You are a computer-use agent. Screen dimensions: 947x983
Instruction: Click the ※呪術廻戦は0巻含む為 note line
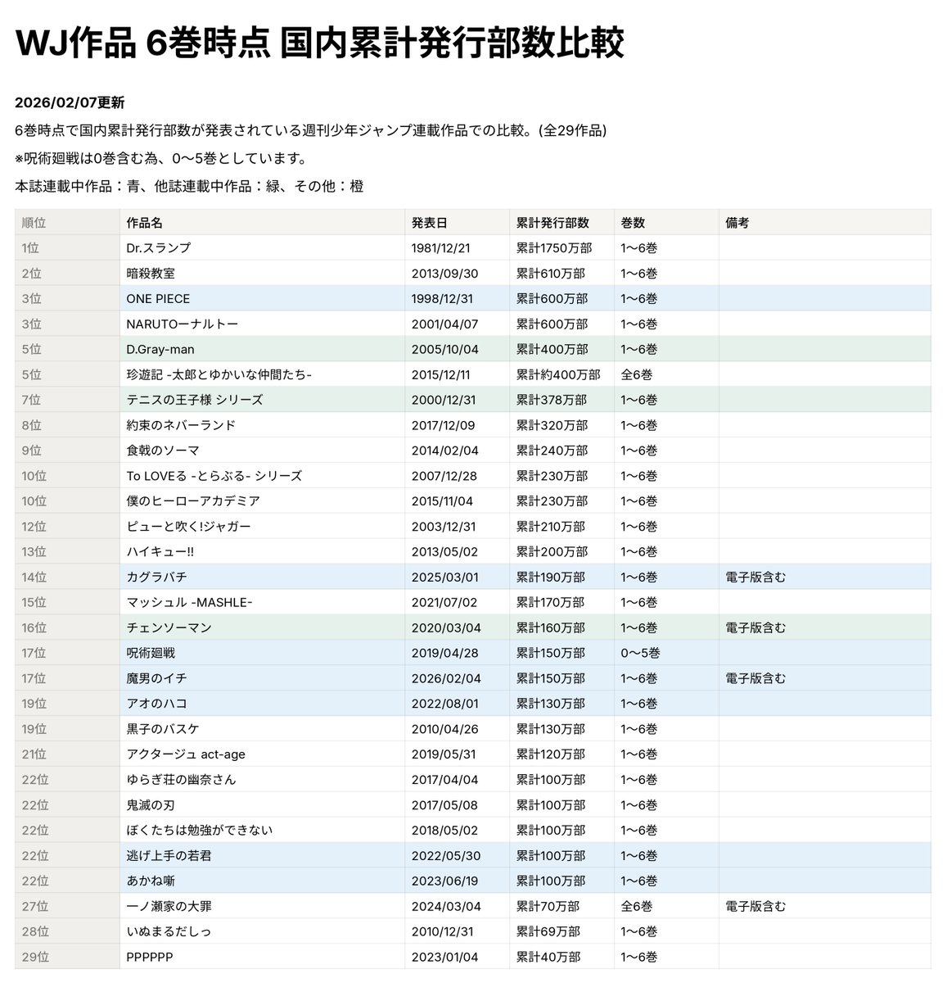pyautogui.click(x=161, y=159)
